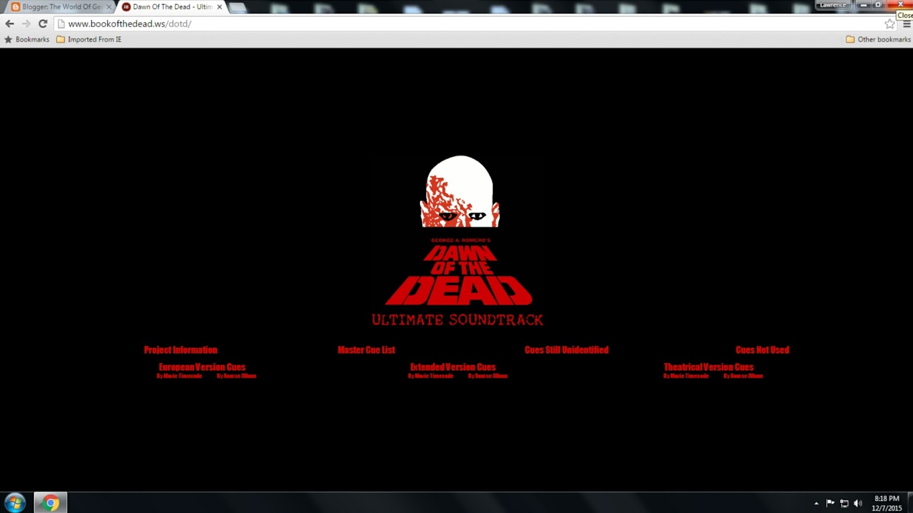The width and height of the screenshot is (913, 513).
Task: Open the volume speaker tray icon
Action: 858,503
